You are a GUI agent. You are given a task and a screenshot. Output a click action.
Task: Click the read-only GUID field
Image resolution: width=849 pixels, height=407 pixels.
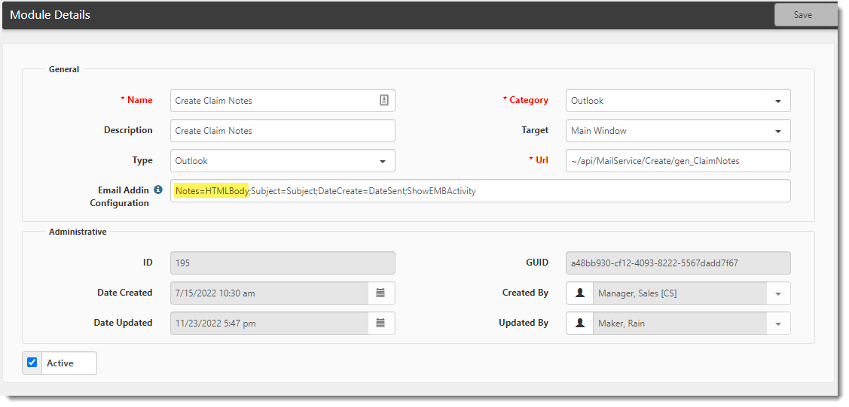pyautogui.click(x=677, y=263)
